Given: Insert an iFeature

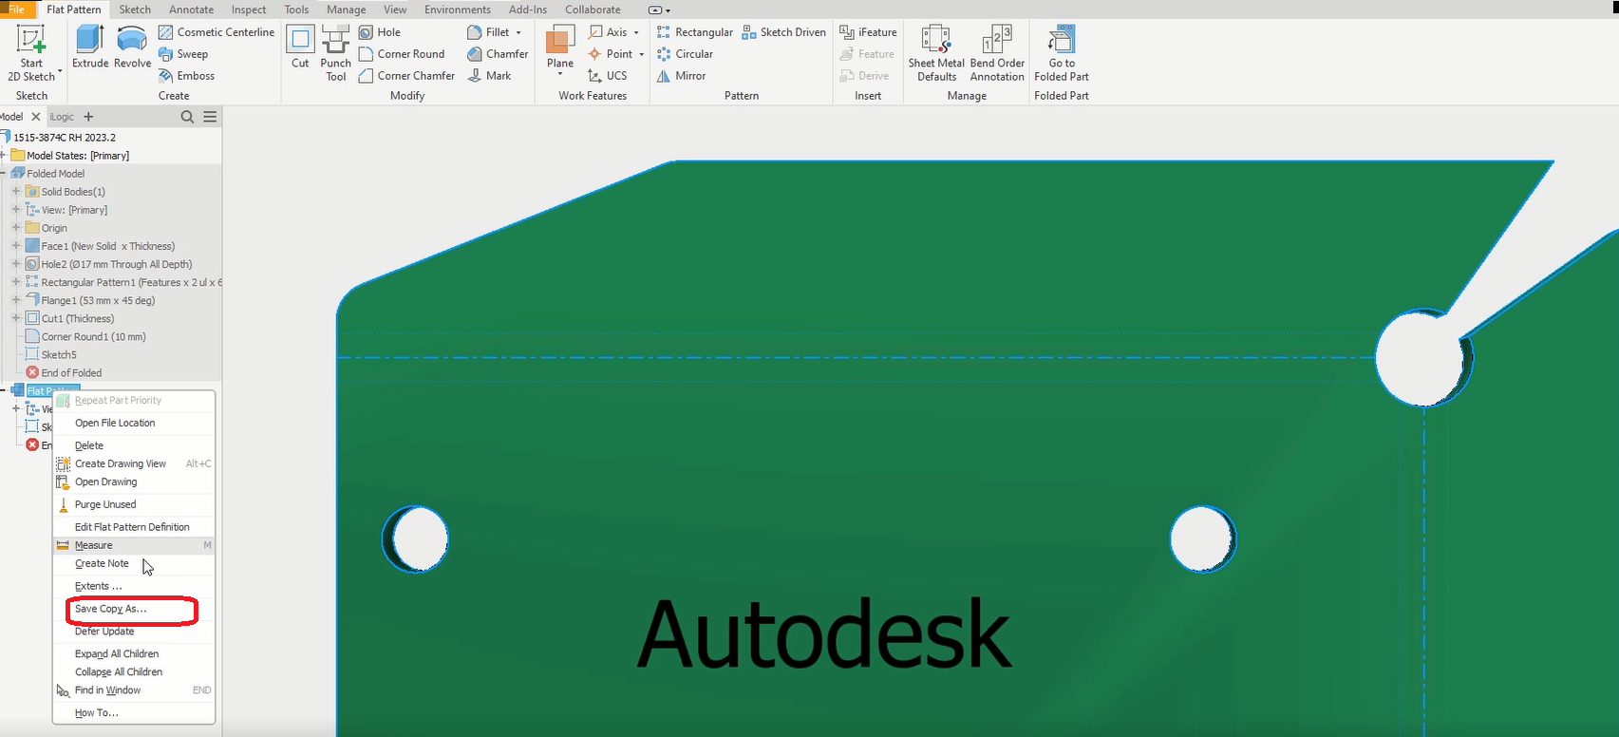Looking at the screenshot, I should (868, 32).
